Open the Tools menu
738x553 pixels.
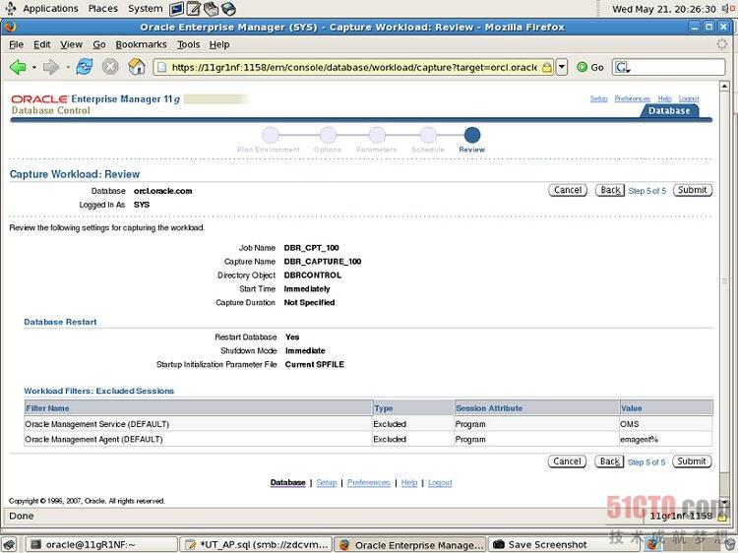188,44
